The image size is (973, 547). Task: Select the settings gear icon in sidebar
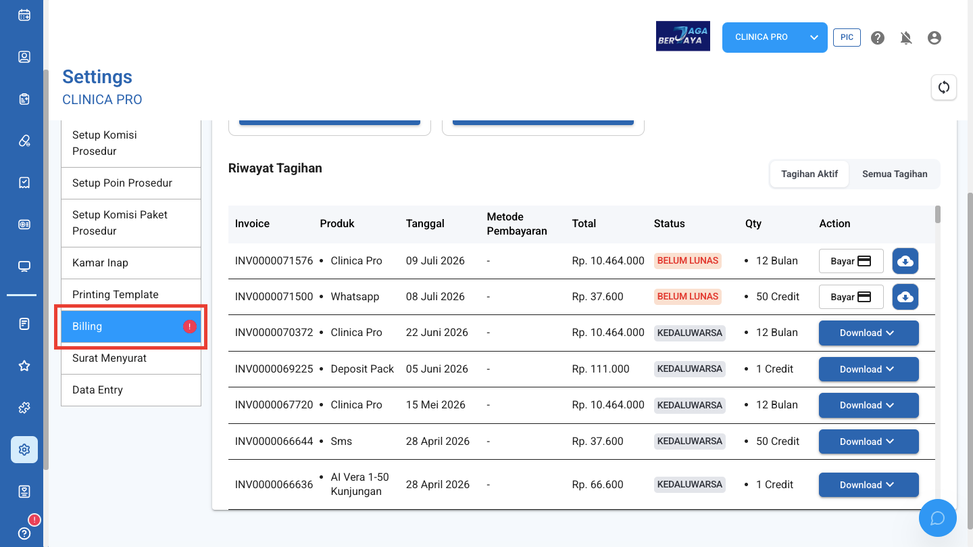click(x=24, y=450)
